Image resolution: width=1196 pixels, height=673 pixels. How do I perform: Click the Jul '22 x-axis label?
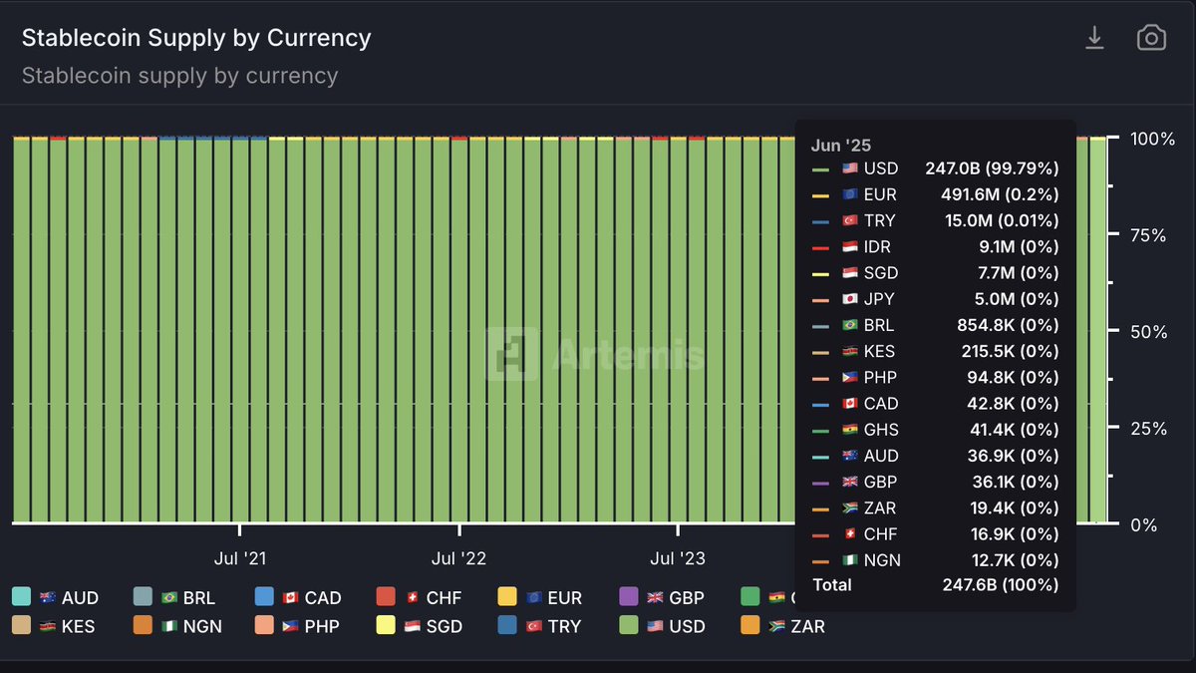[458, 558]
